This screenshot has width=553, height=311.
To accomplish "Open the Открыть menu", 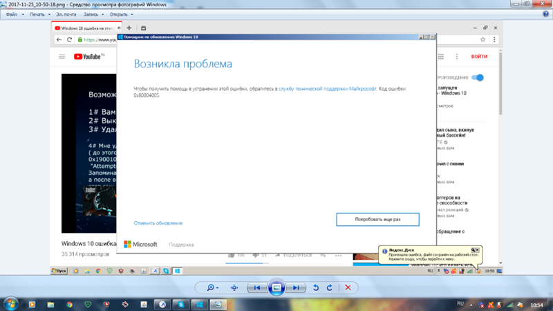I will click(x=118, y=15).
